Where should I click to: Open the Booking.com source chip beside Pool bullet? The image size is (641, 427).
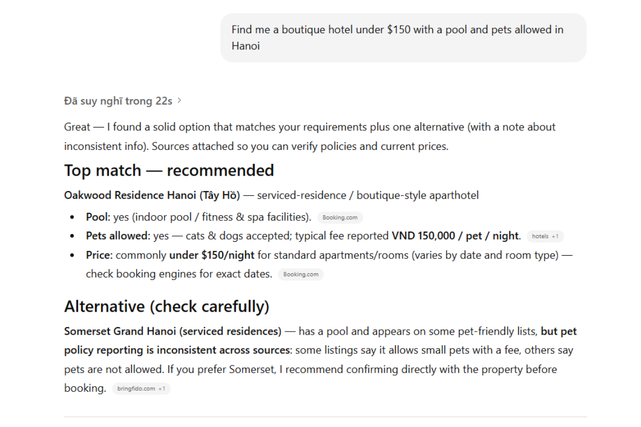(340, 217)
